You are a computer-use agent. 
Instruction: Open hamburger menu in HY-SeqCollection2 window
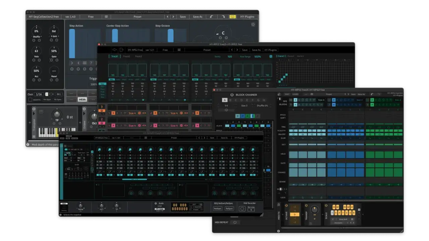[106, 16]
